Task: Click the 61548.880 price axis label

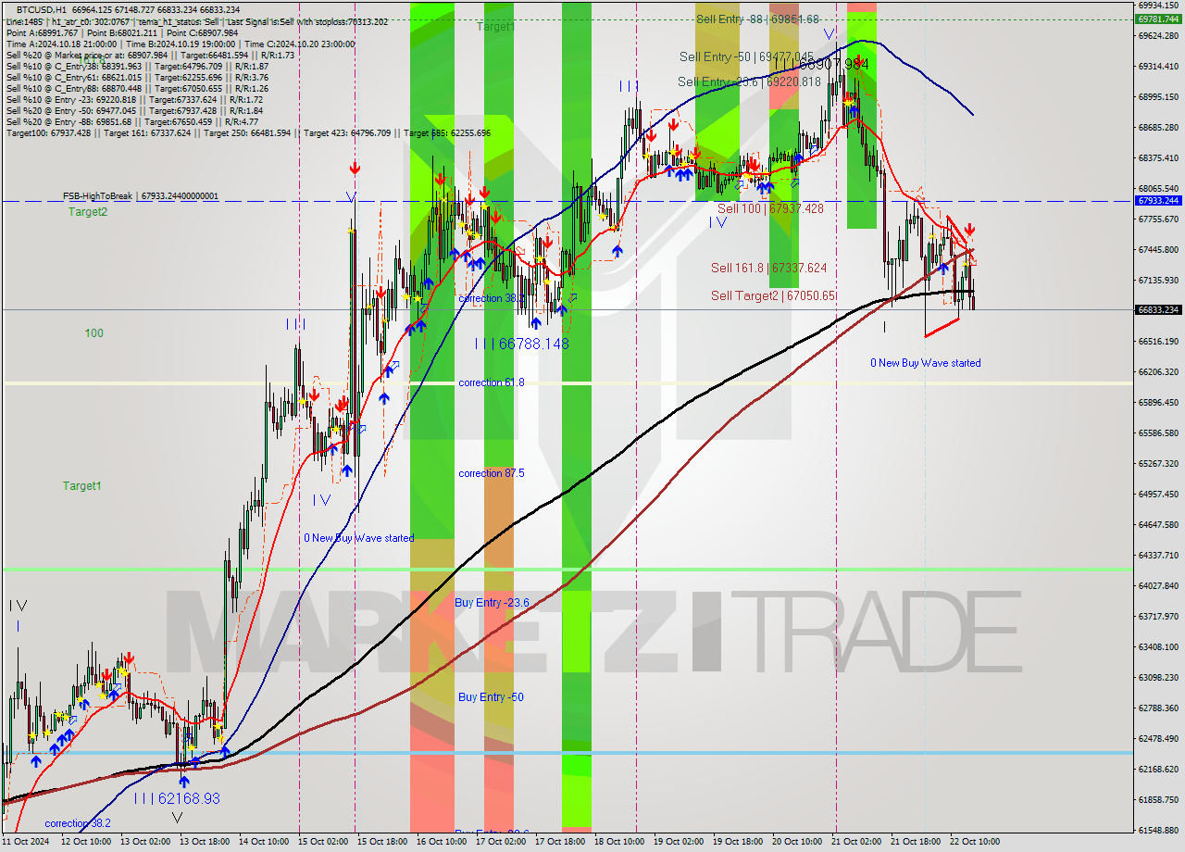Action: (x=1158, y=830)
